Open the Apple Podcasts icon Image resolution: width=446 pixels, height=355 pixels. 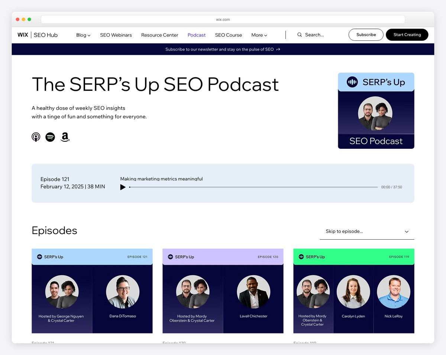tap(36, 137)
